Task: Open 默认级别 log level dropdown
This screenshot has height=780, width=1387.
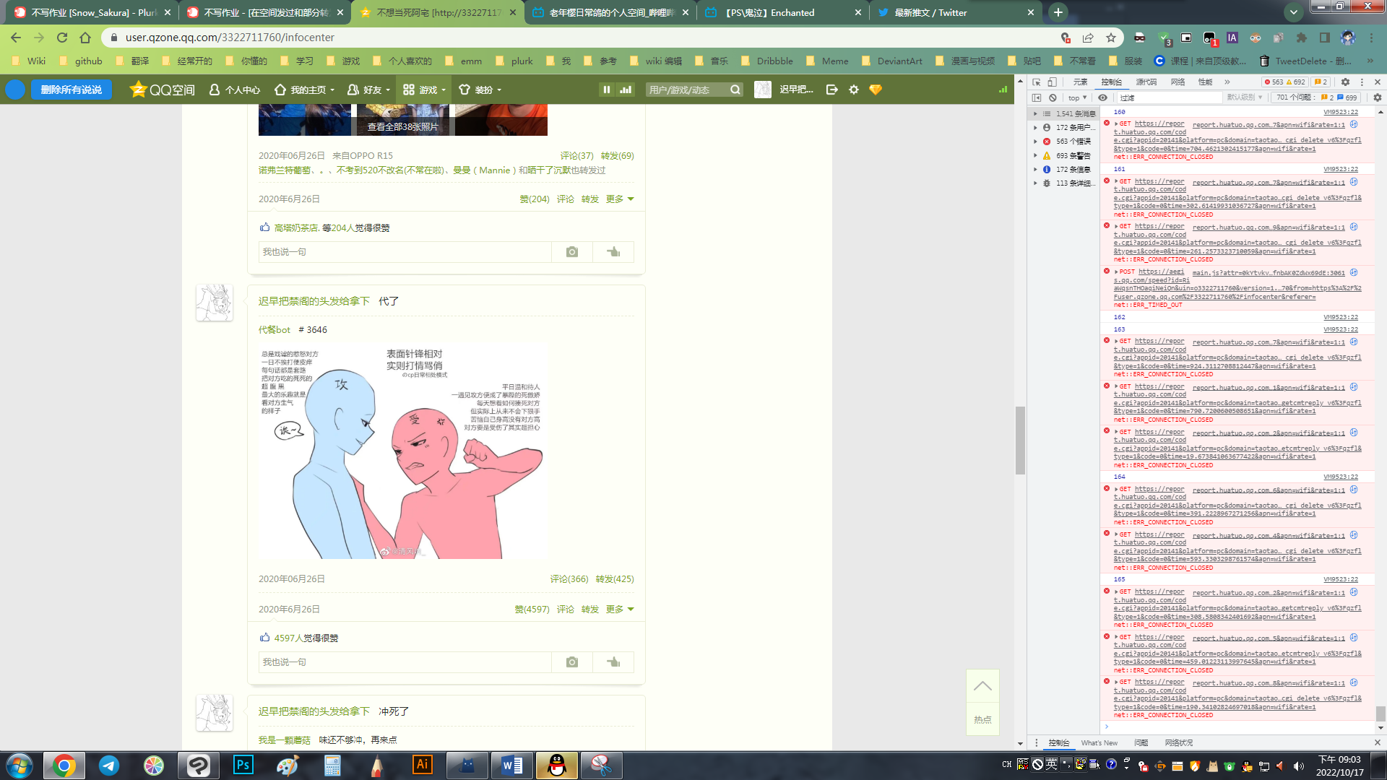Action: [x=1244, y=97]
